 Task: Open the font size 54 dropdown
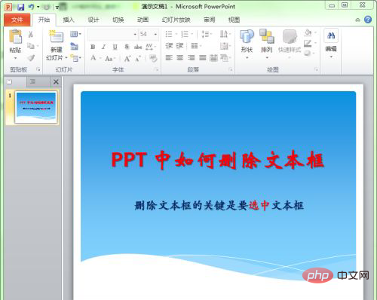coord(155,34)
